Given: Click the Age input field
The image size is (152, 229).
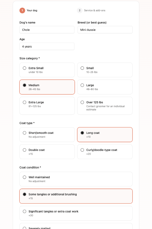Looking at the screenshot, I should click(x=47, y=46).
